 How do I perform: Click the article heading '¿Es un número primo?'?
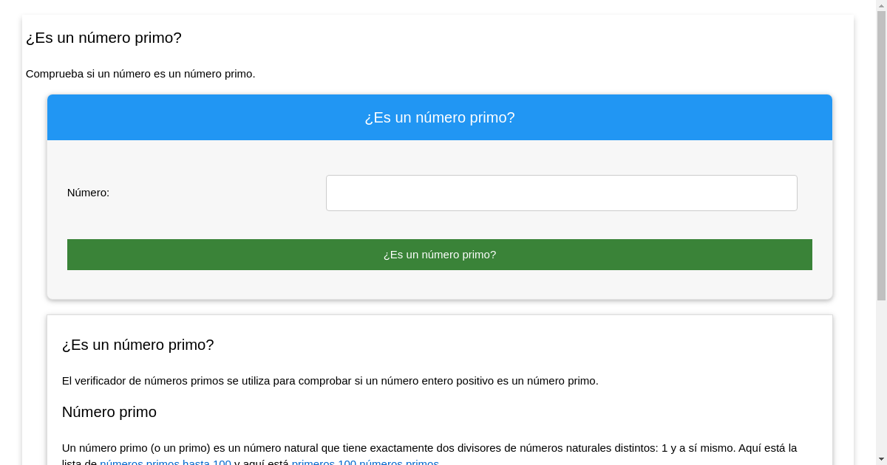[x=138, y=345]
